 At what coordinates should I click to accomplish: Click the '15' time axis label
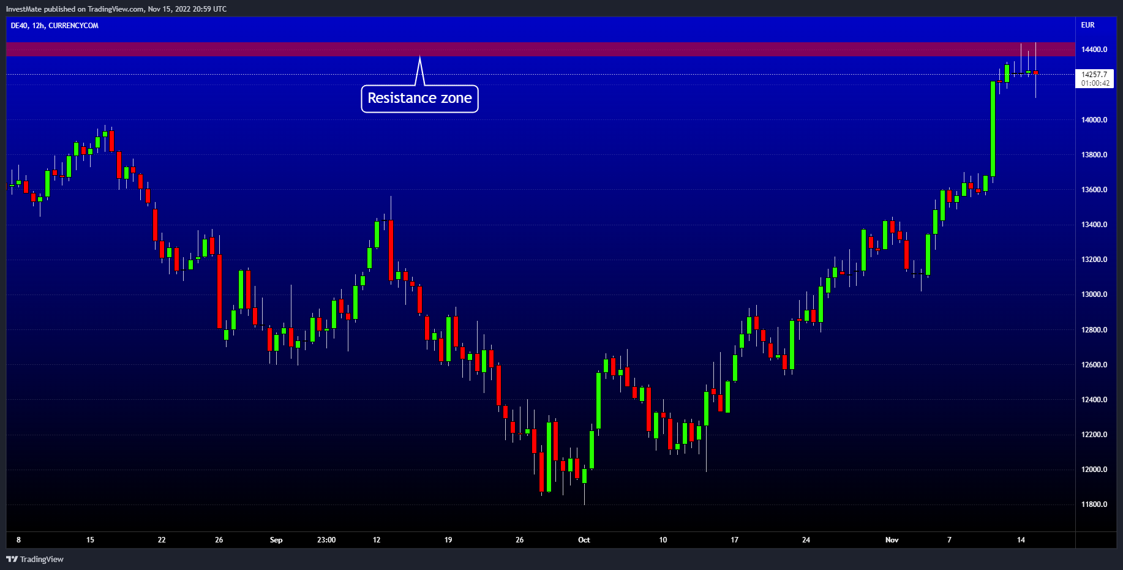[90, 540]
